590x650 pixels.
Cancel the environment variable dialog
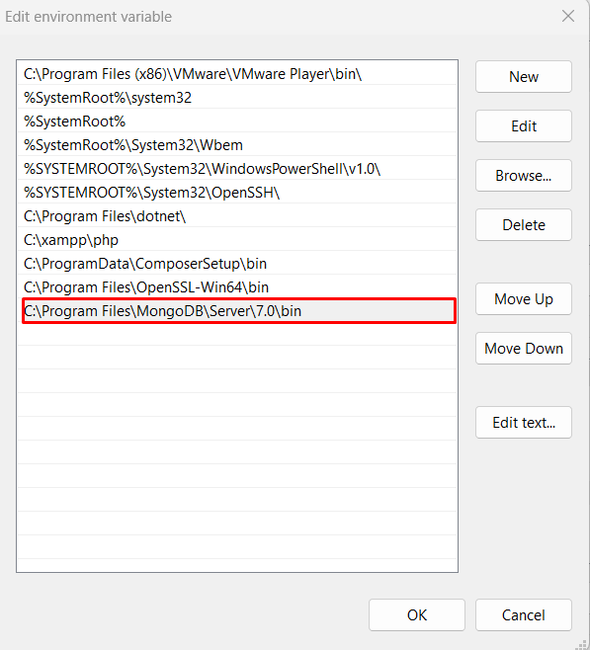coord(523,614)
